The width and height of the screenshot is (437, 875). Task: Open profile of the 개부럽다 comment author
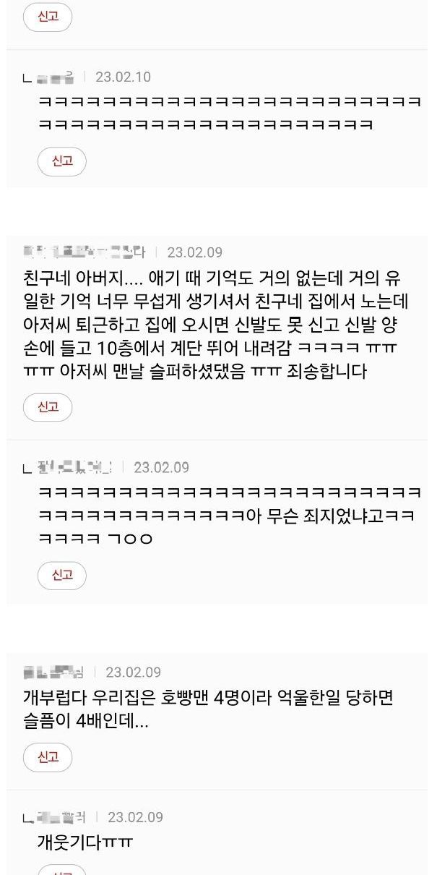(x=53, y=673)
